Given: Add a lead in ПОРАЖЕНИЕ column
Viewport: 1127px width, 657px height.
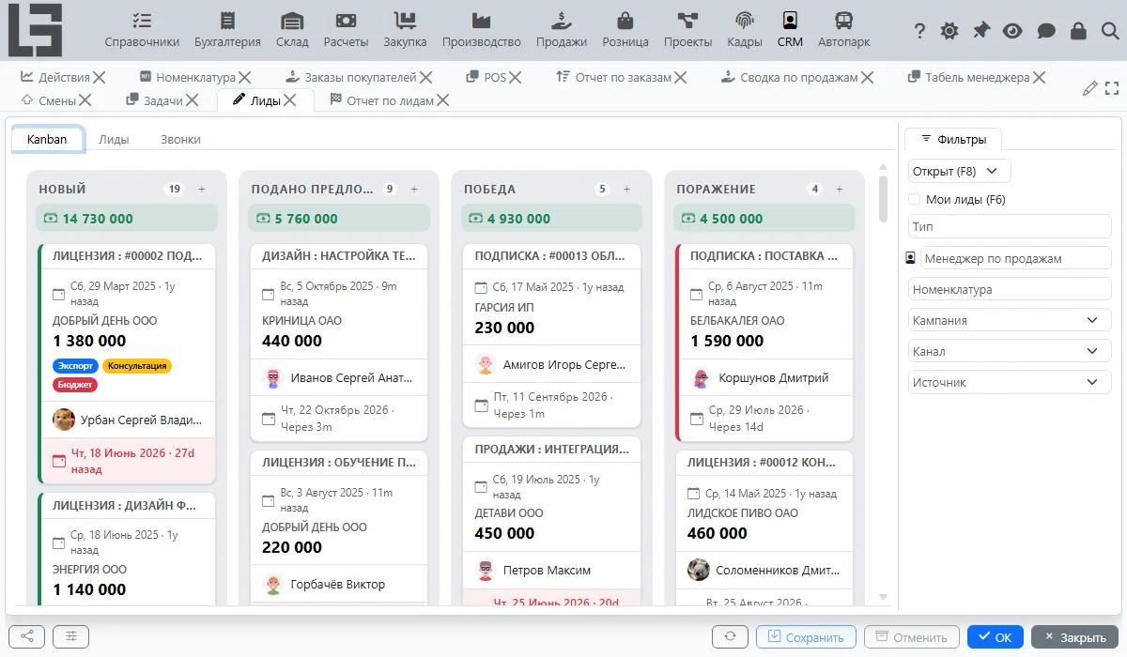Looking at the screenshot, I should point(840,189).
